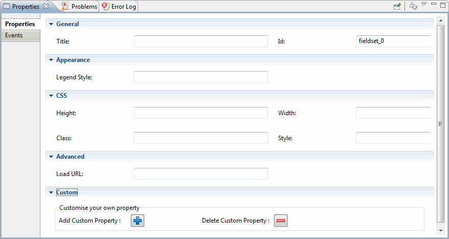Click into the Height input field

pos(201,113)
